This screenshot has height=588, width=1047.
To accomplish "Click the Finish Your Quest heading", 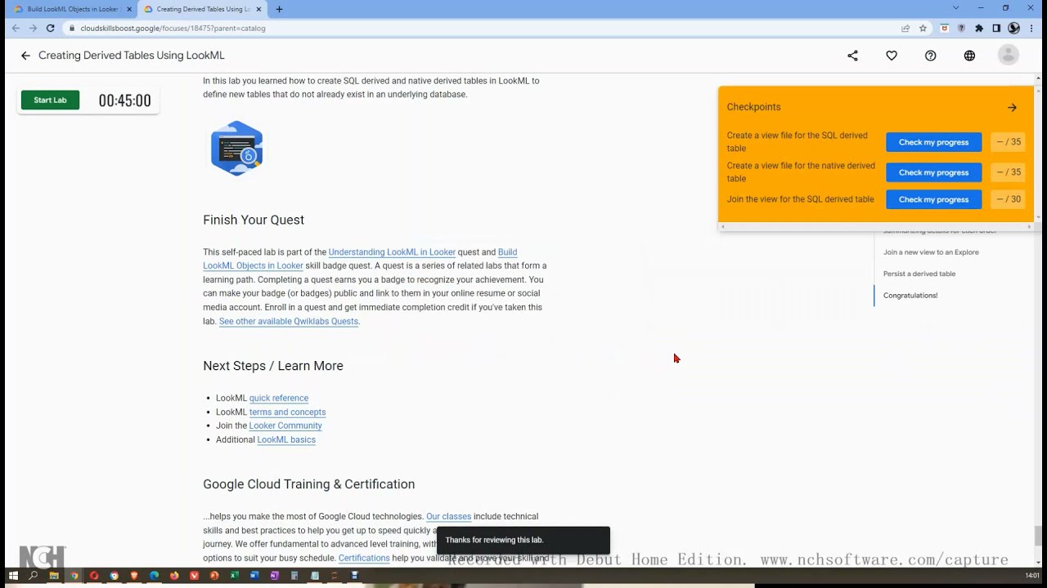I will point(254,220).
